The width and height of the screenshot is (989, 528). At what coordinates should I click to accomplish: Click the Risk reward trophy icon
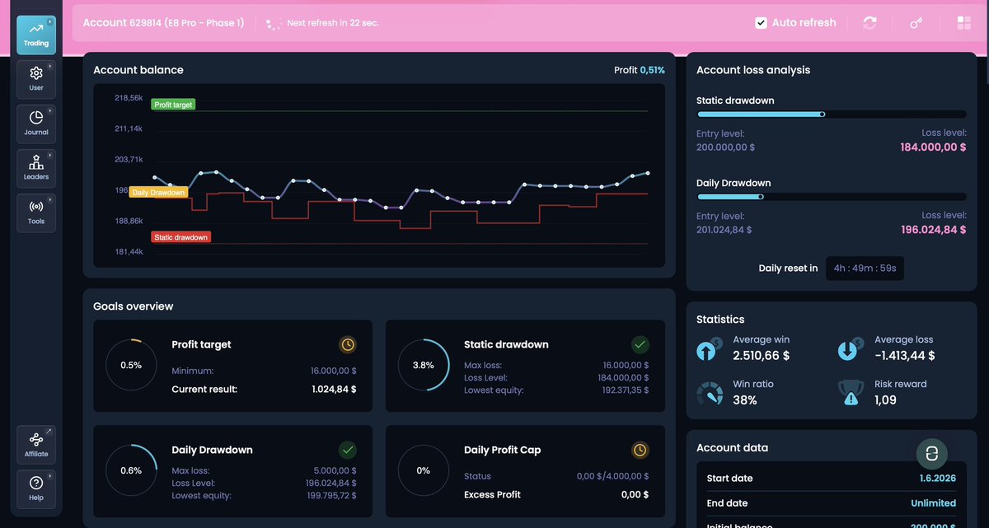(x=851, y=393)
